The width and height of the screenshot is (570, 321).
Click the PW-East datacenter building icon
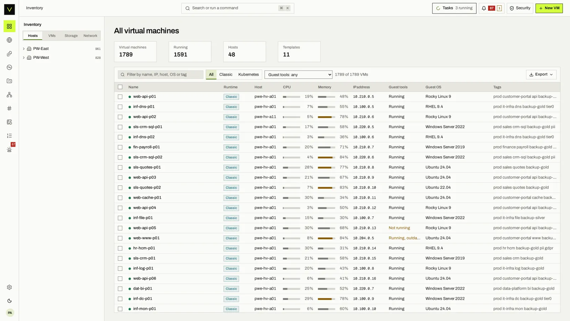coord(29,49)
